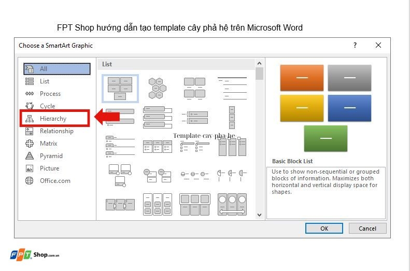
Task: Select the Increasing Circle Process layout
Action: (194, 175)
